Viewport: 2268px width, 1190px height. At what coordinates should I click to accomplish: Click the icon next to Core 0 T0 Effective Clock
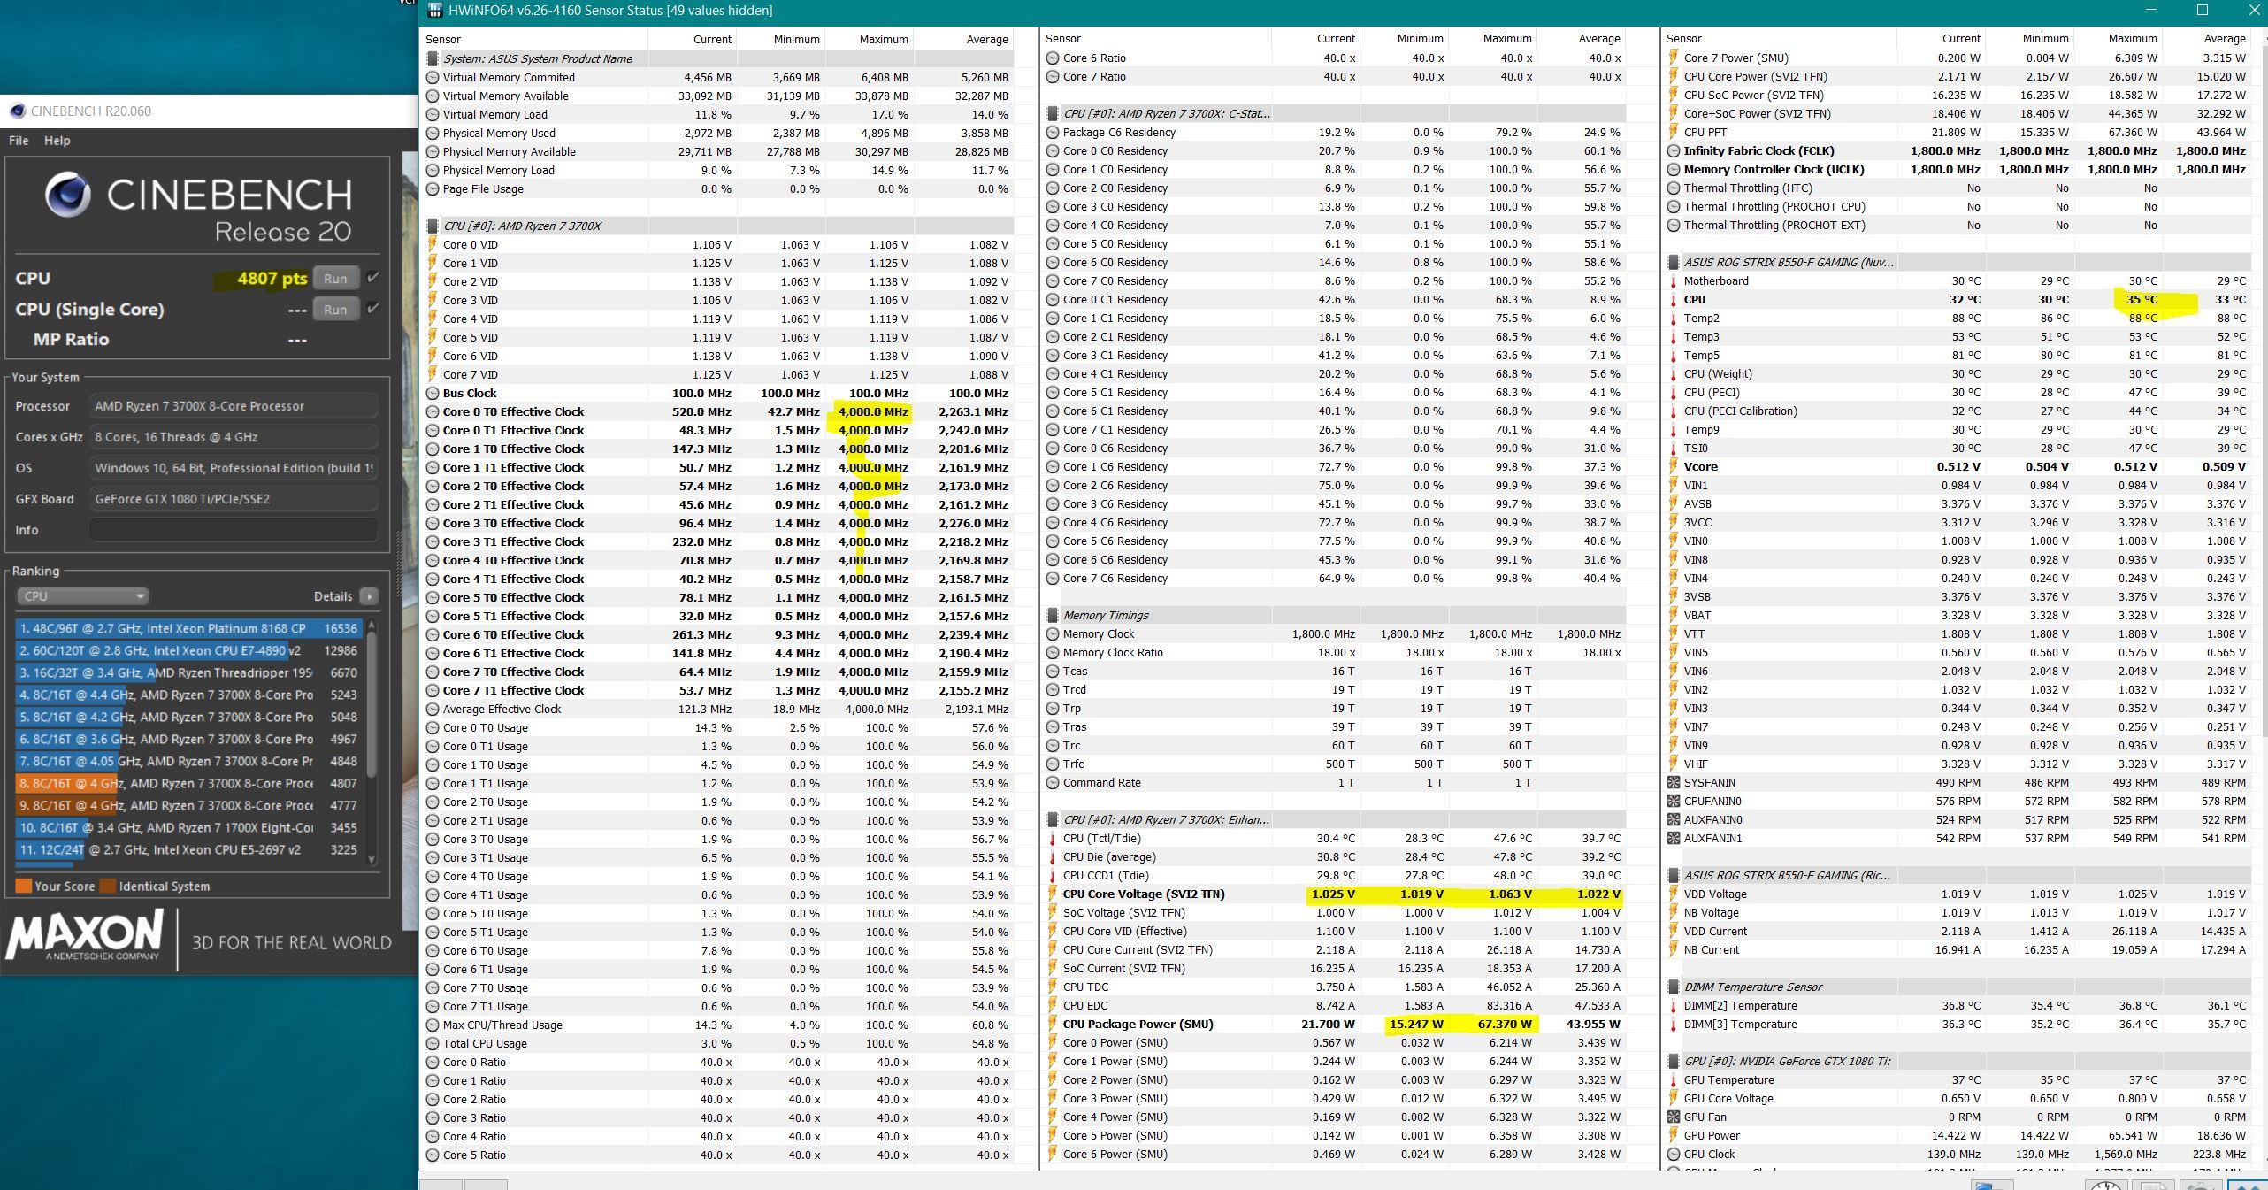tap(433, 411)
